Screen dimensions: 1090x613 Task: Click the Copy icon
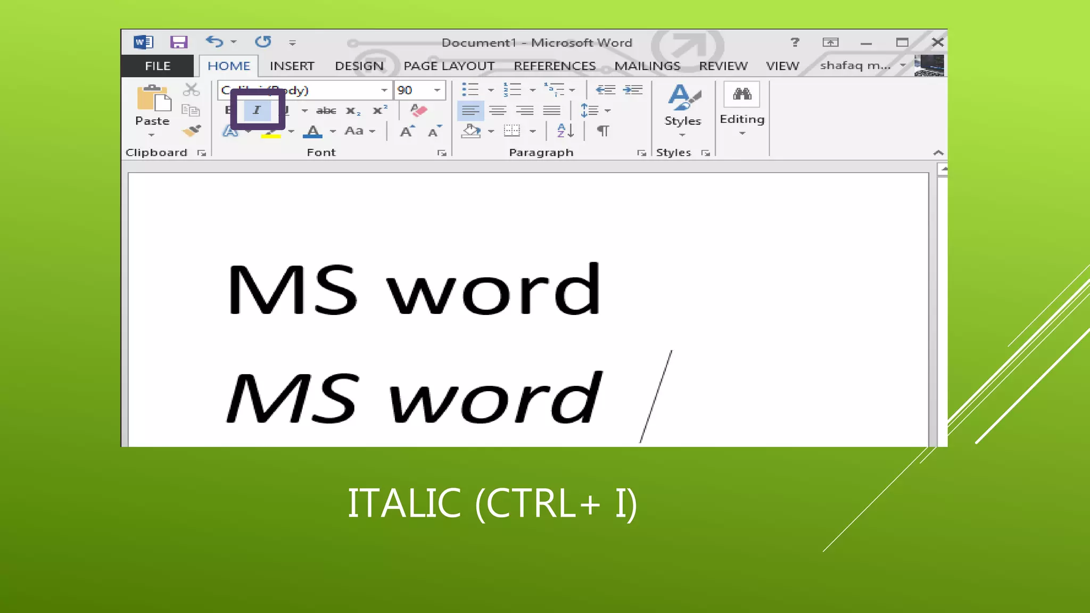[x=191, y=110]
